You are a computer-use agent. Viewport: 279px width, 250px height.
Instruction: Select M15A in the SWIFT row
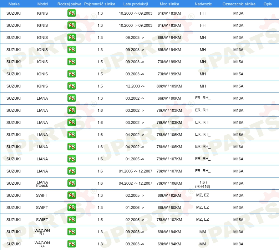point(238,220)
